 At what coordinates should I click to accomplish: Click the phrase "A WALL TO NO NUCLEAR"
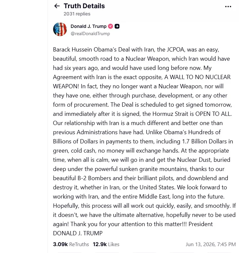197,77
